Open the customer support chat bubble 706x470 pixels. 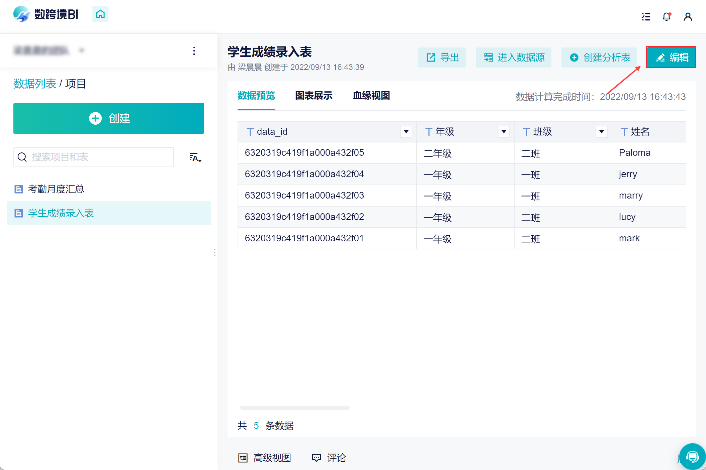point(692,457)
